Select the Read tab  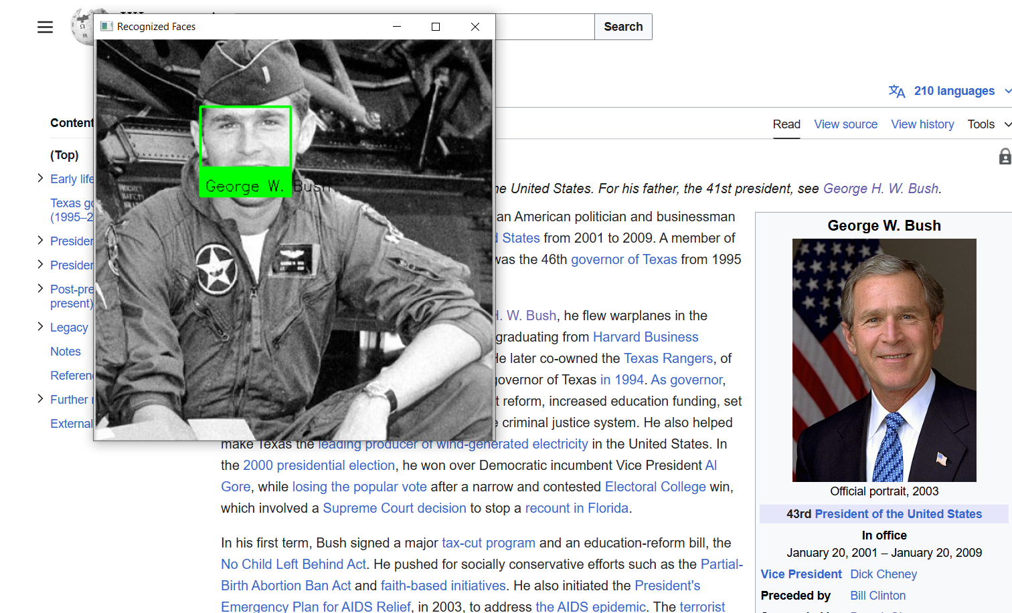pos(786,124)
